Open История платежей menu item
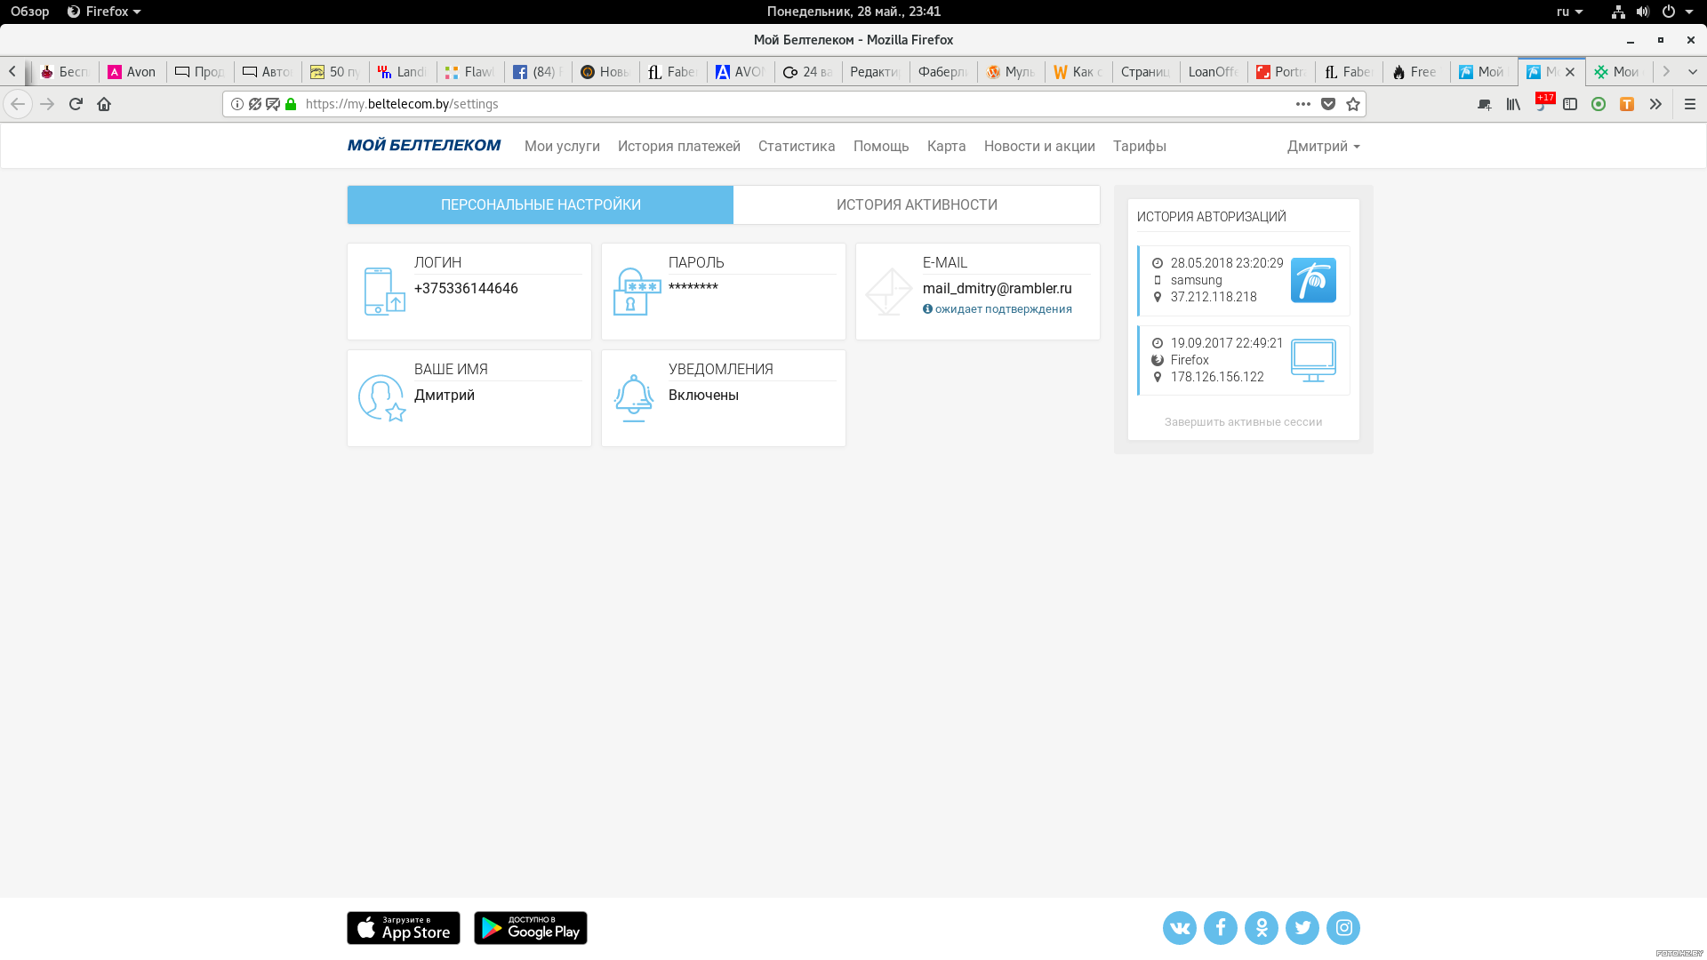 tap(679, 146)
